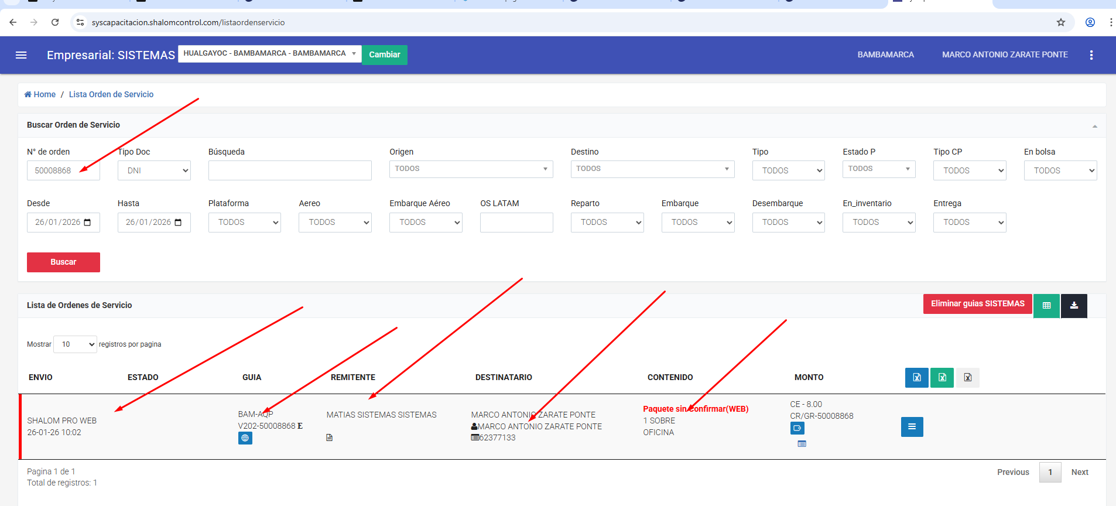Screen dimensions: 1116x506
Task: Click the green Excel export icon
Action: click(942, 378)
